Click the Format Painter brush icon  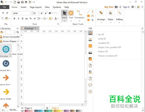pos(7,13)
